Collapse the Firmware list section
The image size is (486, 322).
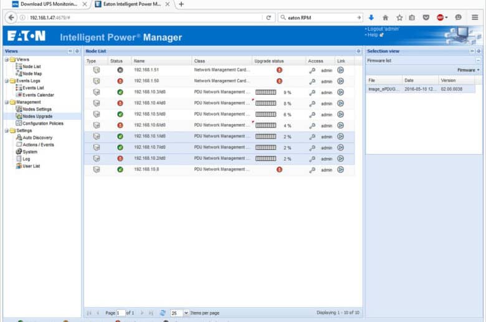[478, 61]
